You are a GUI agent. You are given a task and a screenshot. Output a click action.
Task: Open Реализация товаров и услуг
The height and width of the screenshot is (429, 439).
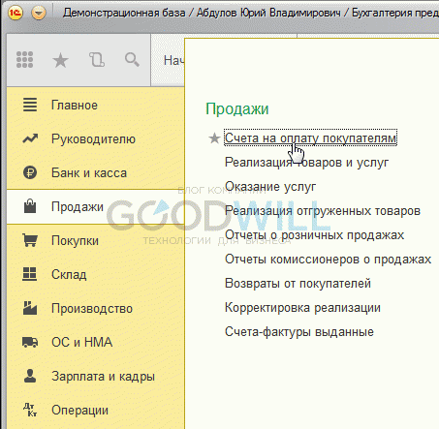tap(306, 163)
